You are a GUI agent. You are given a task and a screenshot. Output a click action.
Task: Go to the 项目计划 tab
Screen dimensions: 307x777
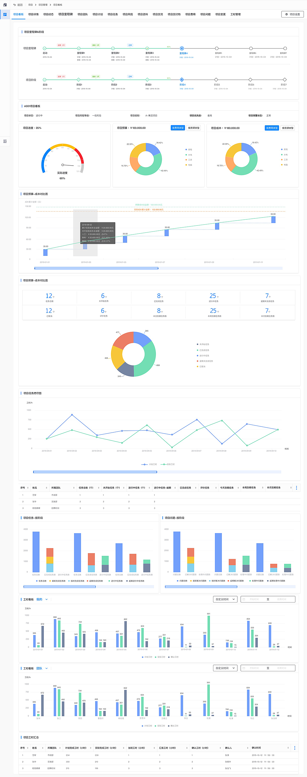pyautogui.click(x=98, y=14)
